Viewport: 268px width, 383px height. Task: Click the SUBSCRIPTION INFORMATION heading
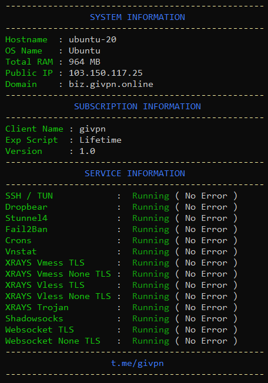tap(138, 106)
